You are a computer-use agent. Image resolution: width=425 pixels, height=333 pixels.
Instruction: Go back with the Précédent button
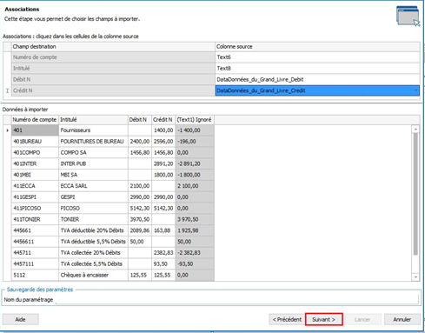pyautogui.click(x=287, y=319)
